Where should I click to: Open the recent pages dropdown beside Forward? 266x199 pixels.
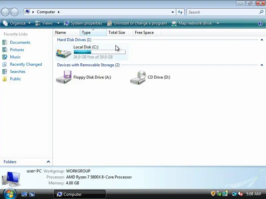click(x=21, y=12)
